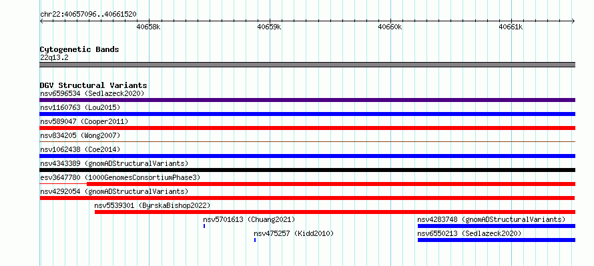
Task: Click the red bar under nsv4292054
Action: (307, 198)
